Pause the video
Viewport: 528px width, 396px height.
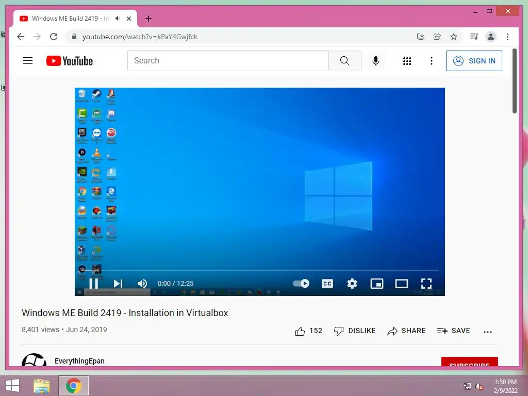click(94, 284)
